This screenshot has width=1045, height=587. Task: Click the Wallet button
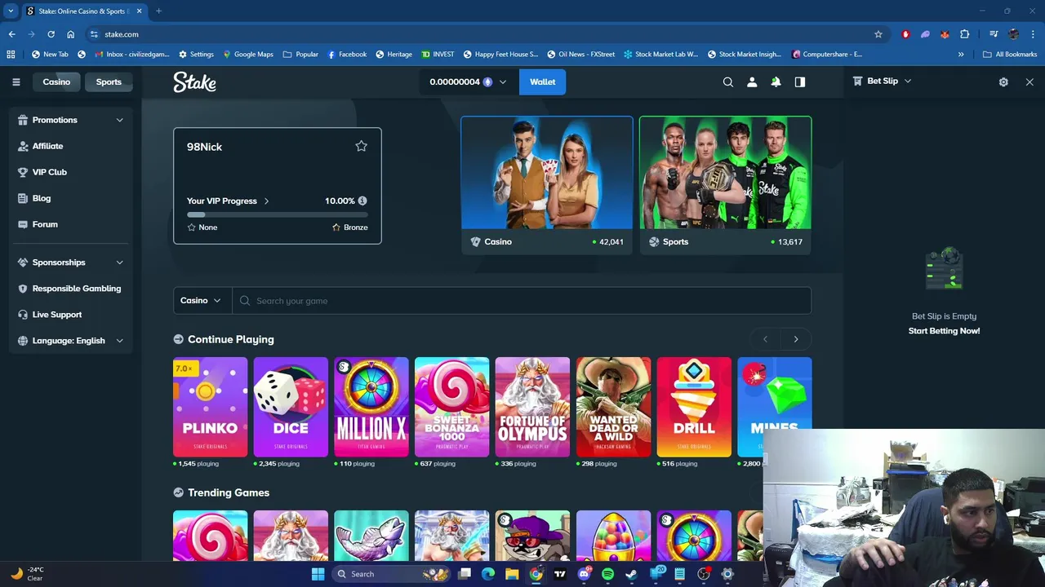pyautogui.click(x=542, y=82)
